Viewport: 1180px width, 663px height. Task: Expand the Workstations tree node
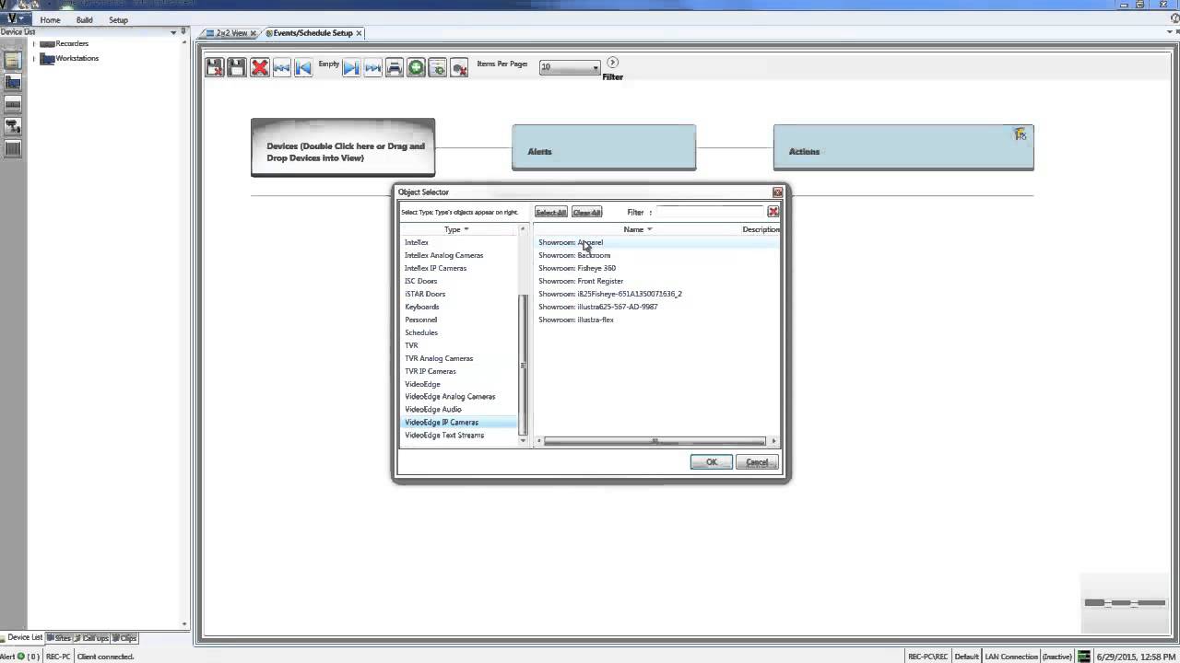point(34,58)
